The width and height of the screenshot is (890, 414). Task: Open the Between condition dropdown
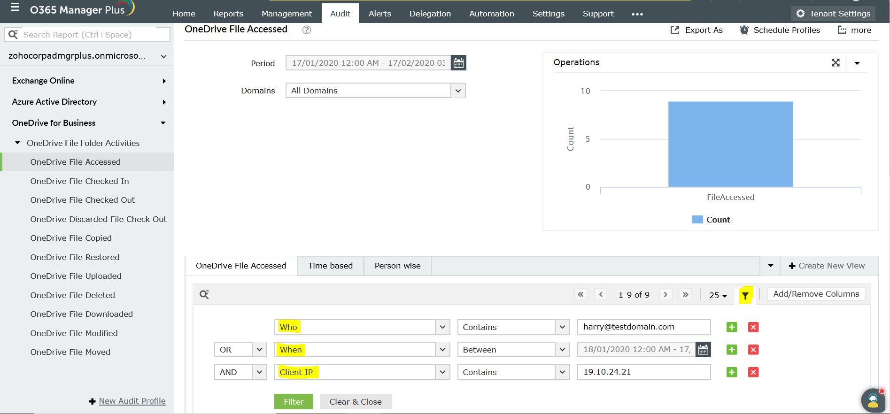562,350
